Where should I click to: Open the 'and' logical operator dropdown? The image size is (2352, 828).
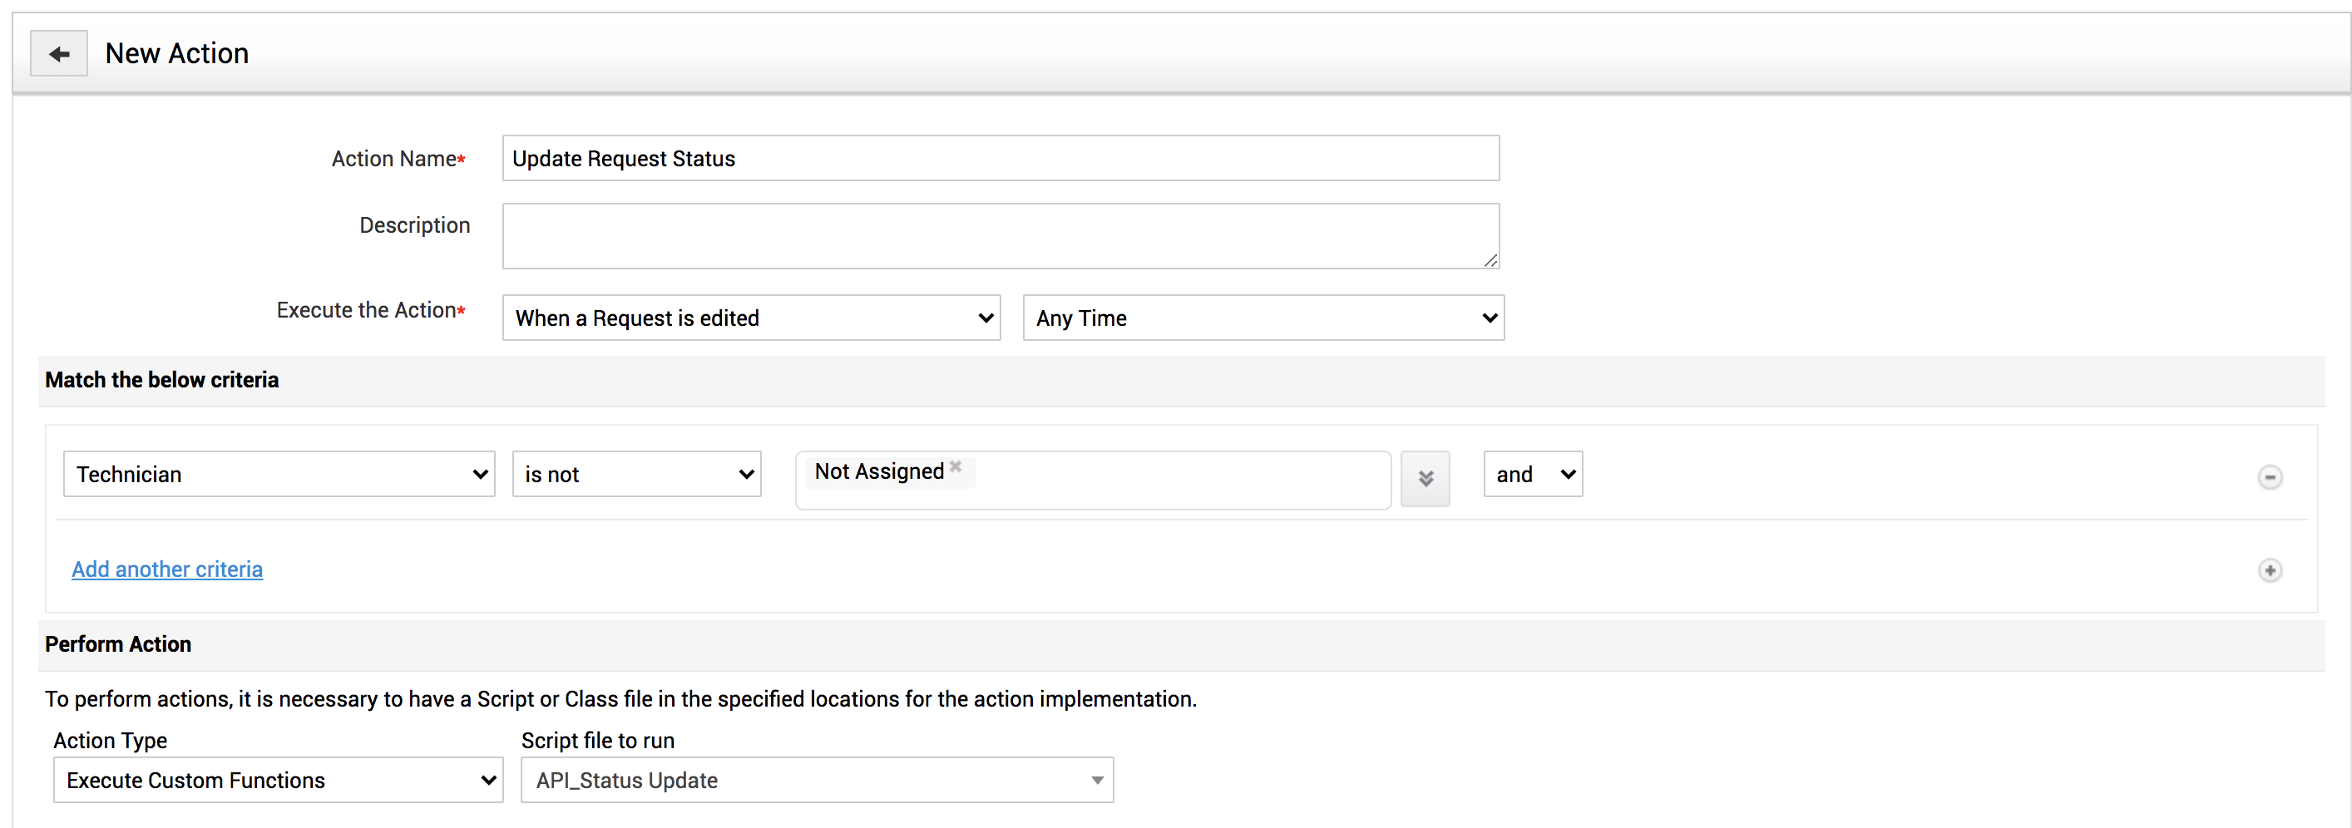coord(1532,475)
